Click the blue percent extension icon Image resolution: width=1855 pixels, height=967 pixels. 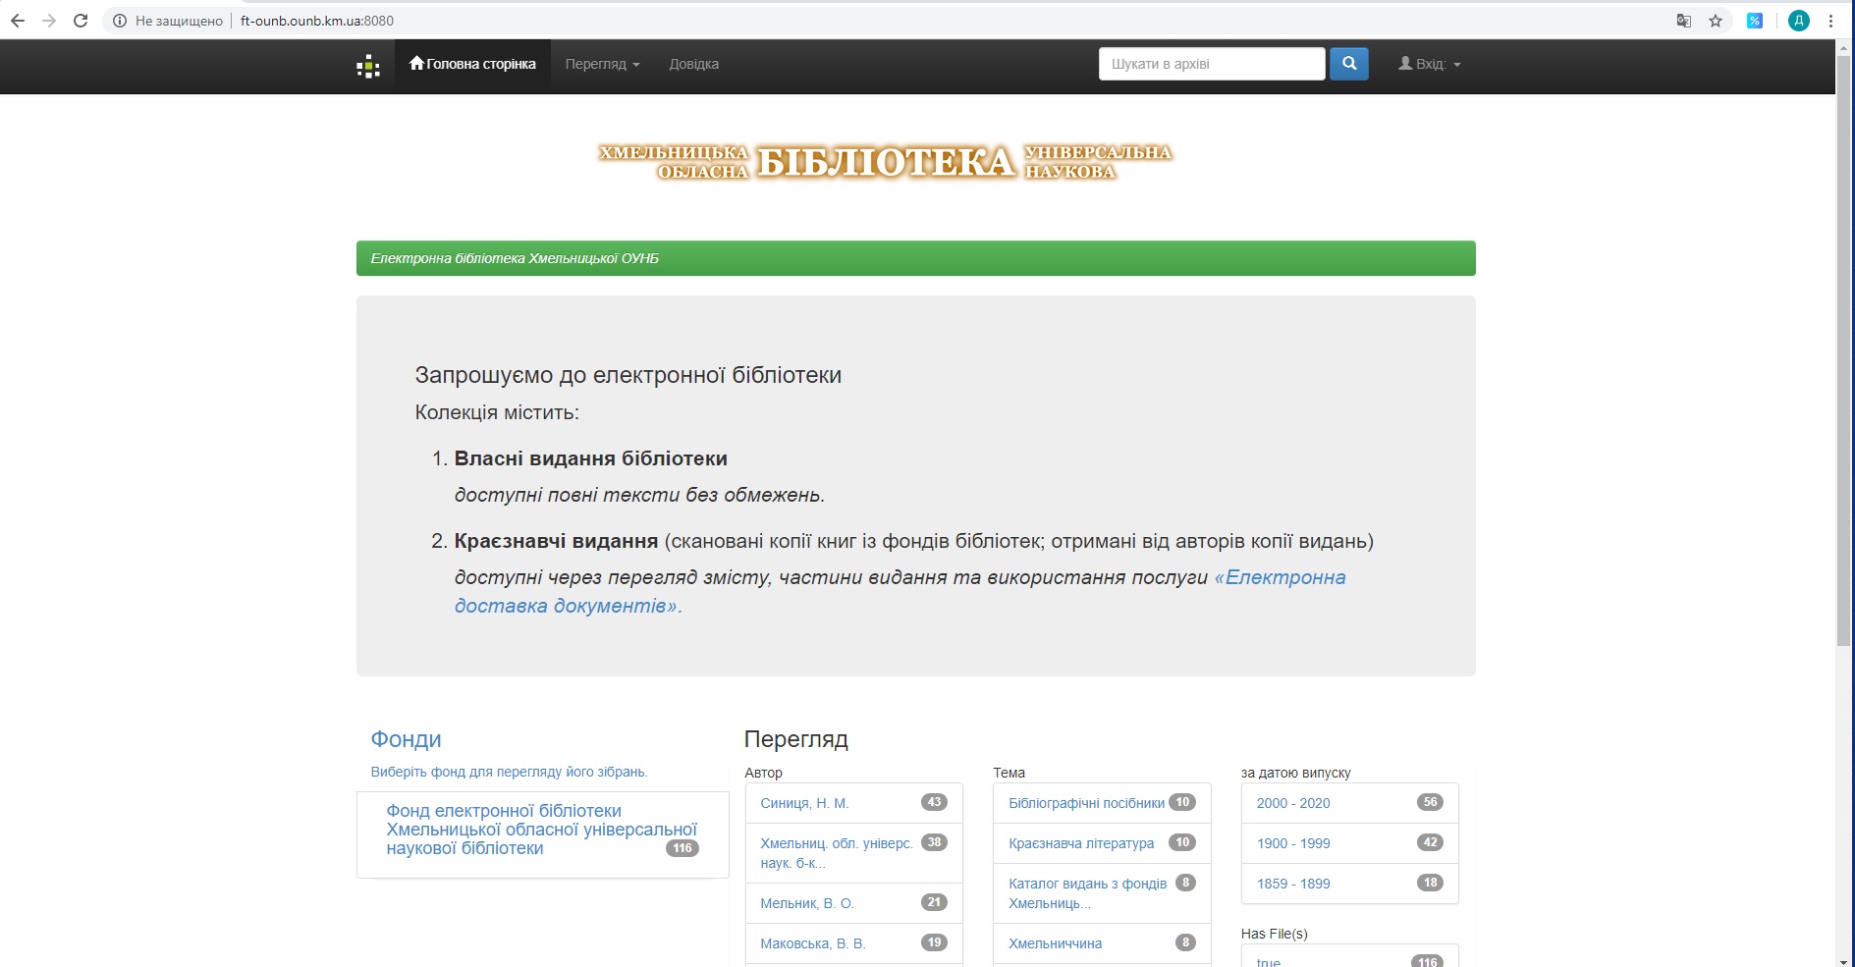pos(1754,21)
